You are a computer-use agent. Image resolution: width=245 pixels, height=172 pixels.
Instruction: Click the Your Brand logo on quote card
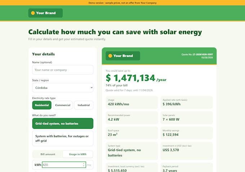(x=123, y=56)
